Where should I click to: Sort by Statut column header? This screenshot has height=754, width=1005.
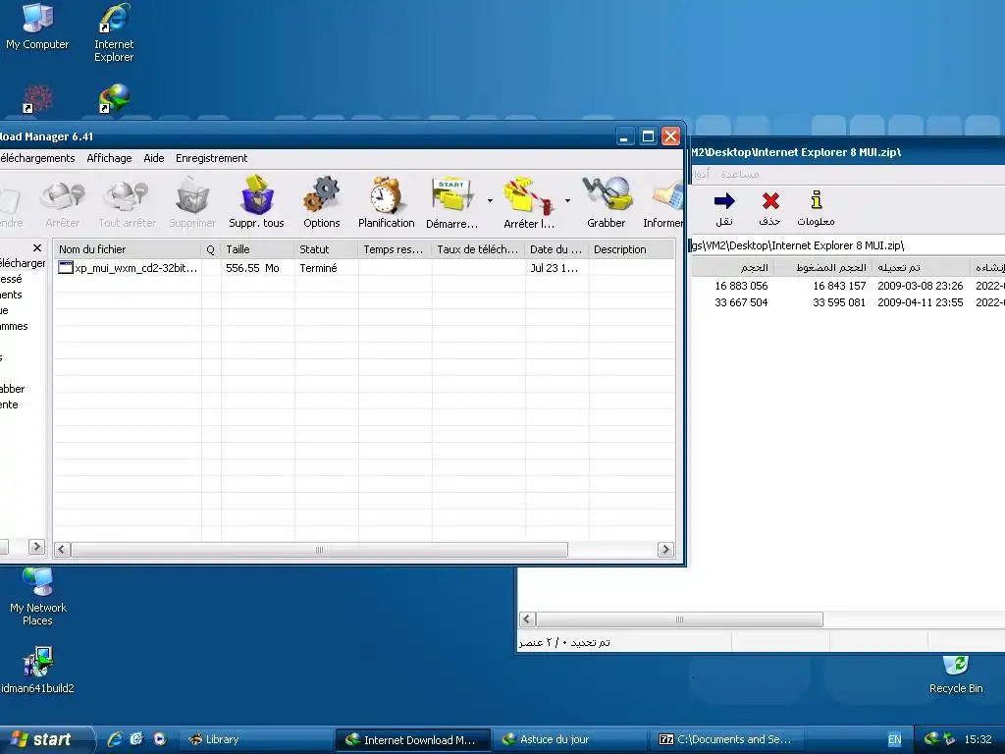326,249
